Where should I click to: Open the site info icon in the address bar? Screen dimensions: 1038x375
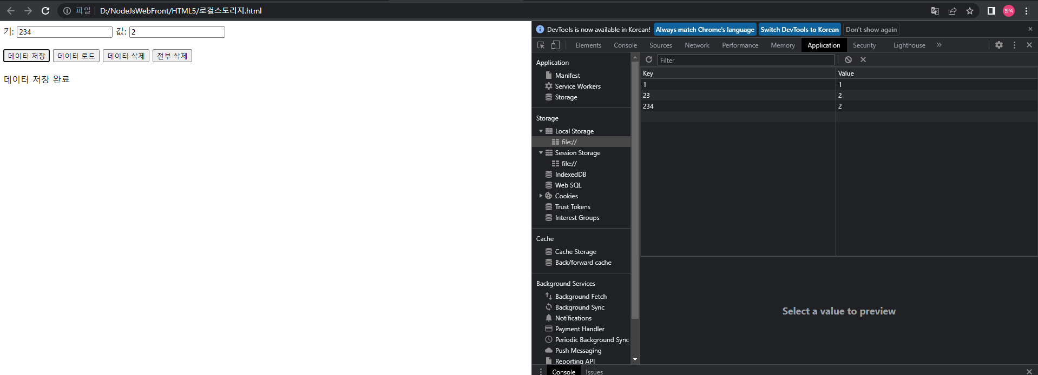click(x=67, y=11)
